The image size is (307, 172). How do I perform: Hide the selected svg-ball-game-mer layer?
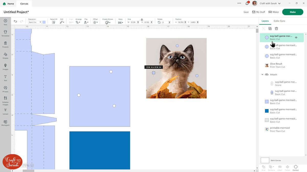(296, 38)
